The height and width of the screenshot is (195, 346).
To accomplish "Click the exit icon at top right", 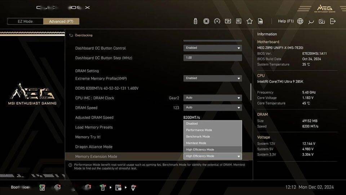I will 333,21.
